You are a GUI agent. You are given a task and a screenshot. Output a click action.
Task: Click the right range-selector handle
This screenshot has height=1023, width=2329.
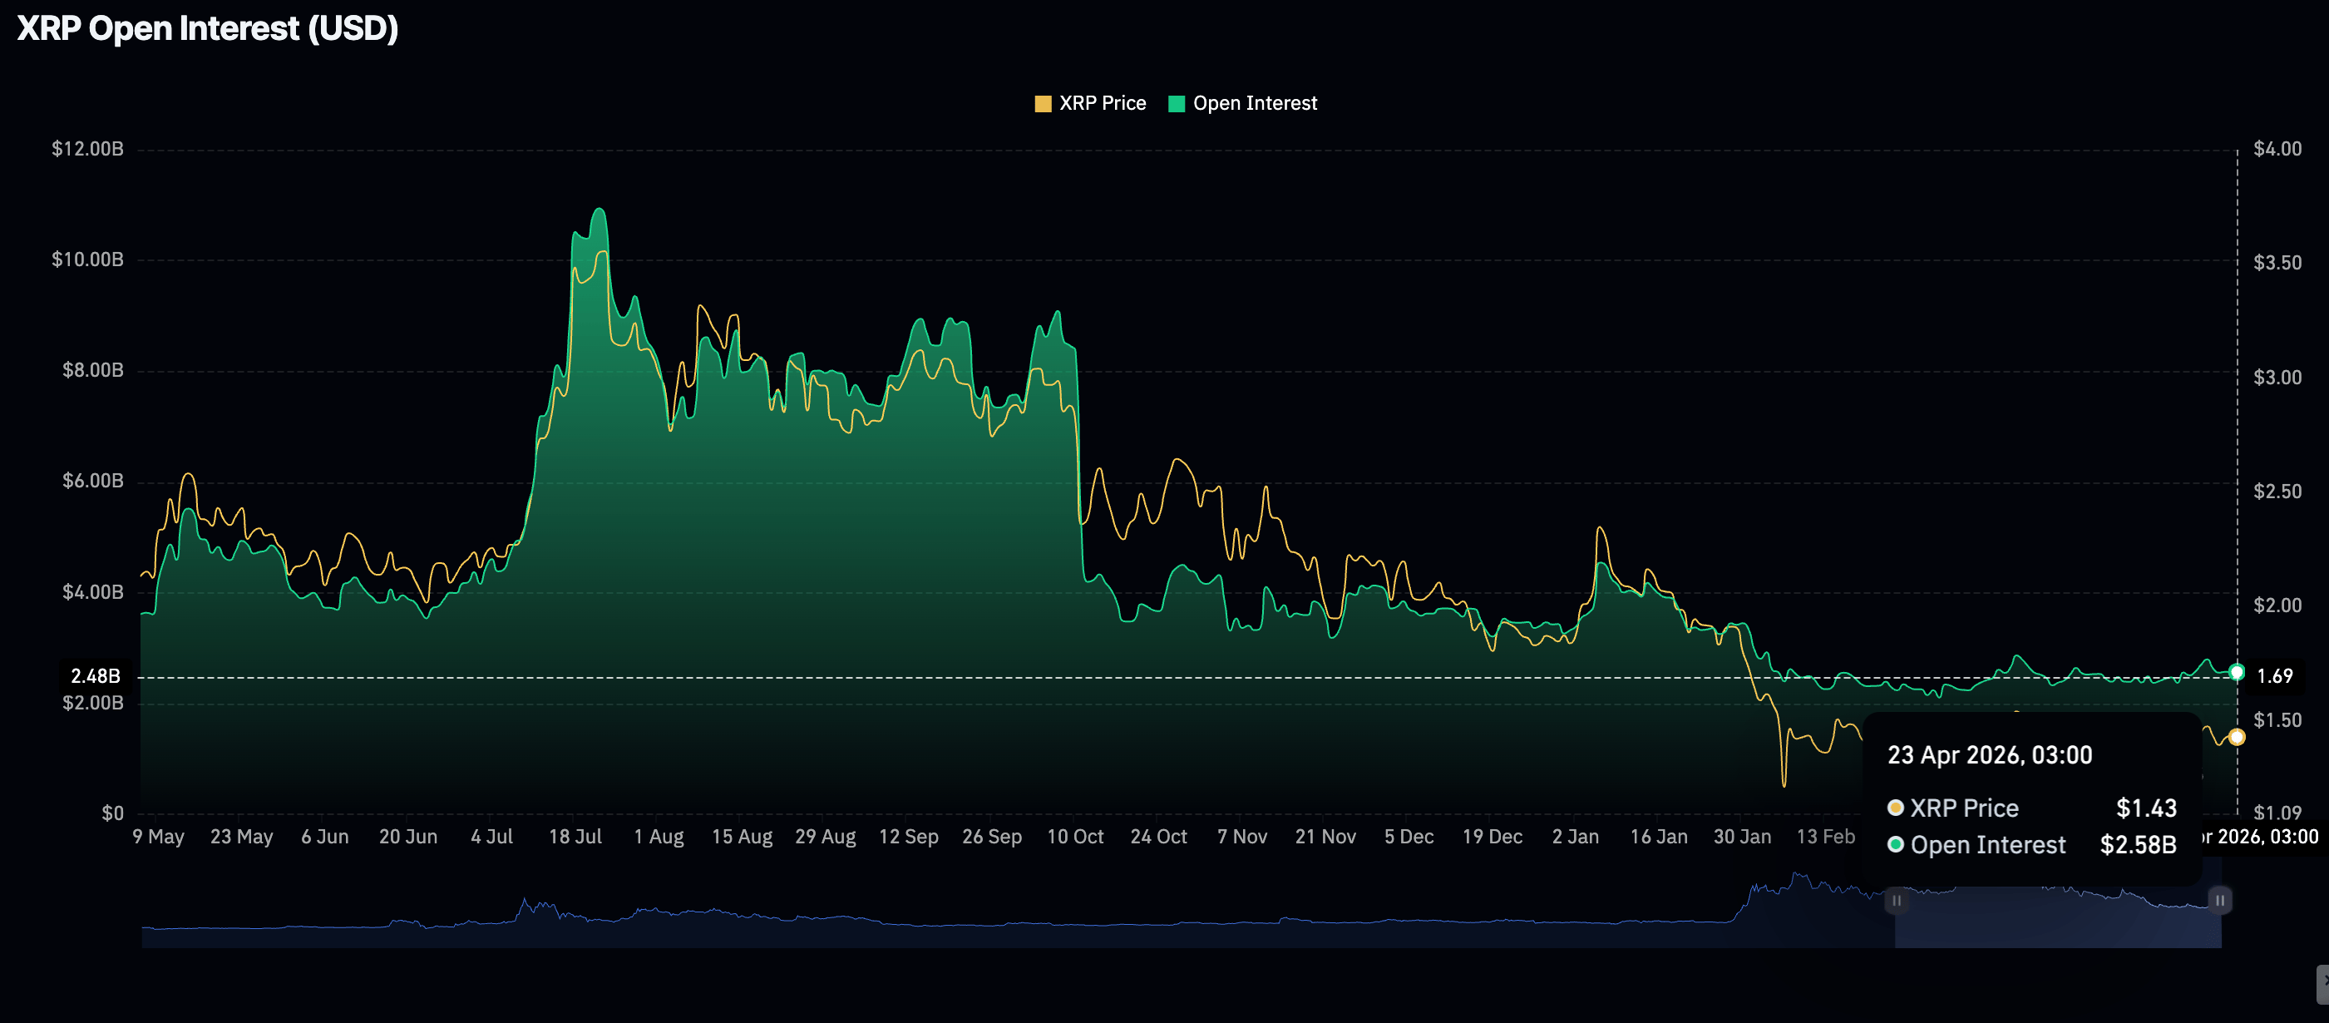point(2219,900)
